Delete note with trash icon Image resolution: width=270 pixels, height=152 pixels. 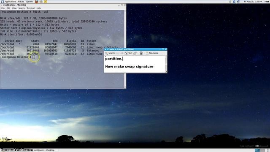click(x=141, y=53)
